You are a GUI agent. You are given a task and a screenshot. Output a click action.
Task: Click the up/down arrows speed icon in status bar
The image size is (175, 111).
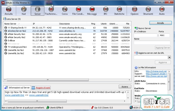click(92, 108)
